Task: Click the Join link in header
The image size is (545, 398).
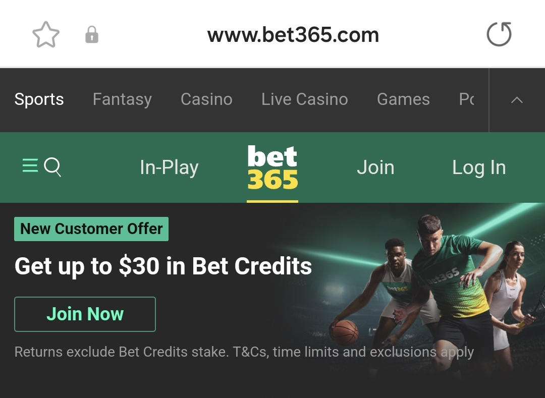Action: (x=375, y=167)
